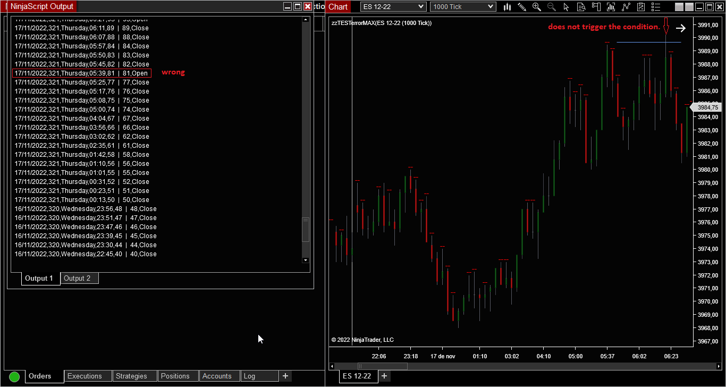Click the output window vertical scrollbar thumb
The image size is (726, 387).
point(306,230)
